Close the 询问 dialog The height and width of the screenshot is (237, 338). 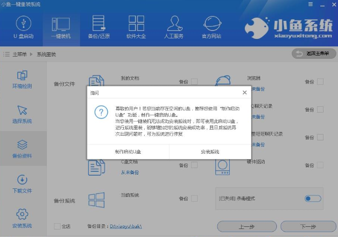[x=245, y=92]
